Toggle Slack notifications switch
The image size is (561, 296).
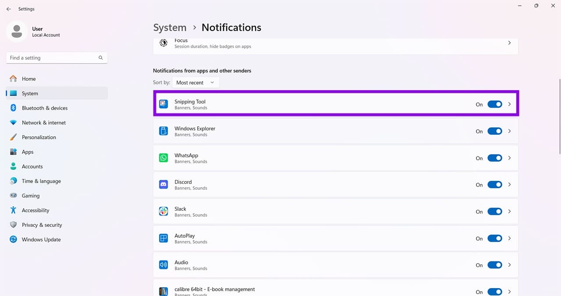coord(495,211)
